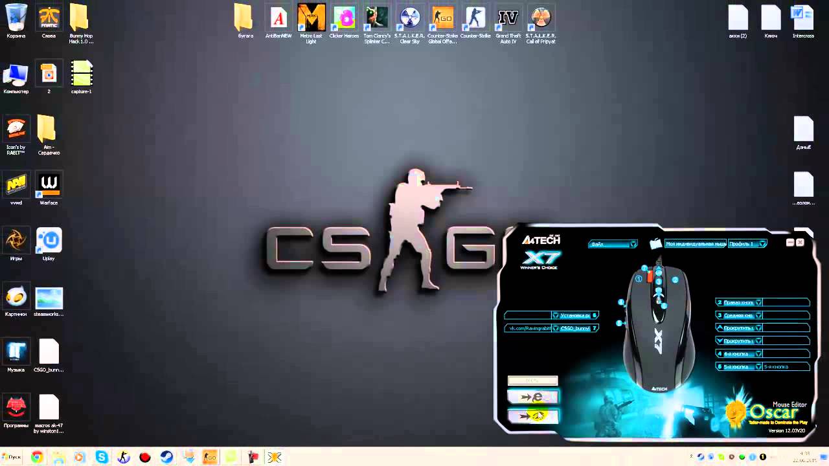Click marker 2 on the mouse's right button
The width and height of the screenshot is (829, 466).
click(675, 280)
